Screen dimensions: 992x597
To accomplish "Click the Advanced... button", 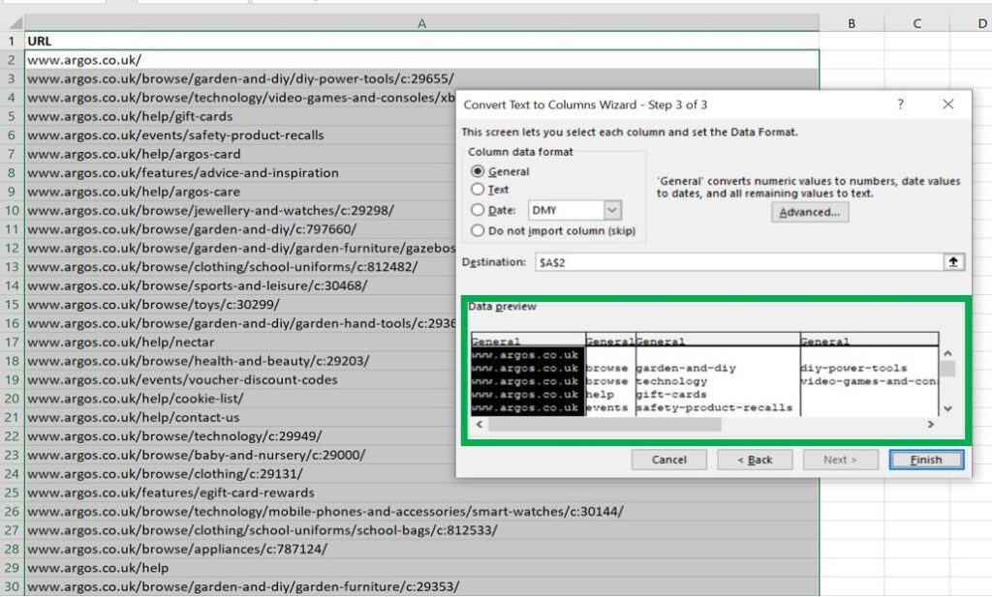I will [x=810, y=213].
